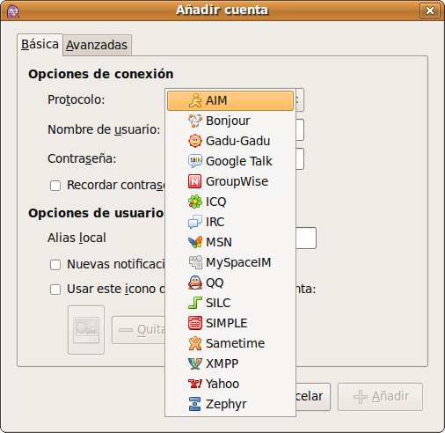Choose the ICQ flower icon

coord(195,202)
